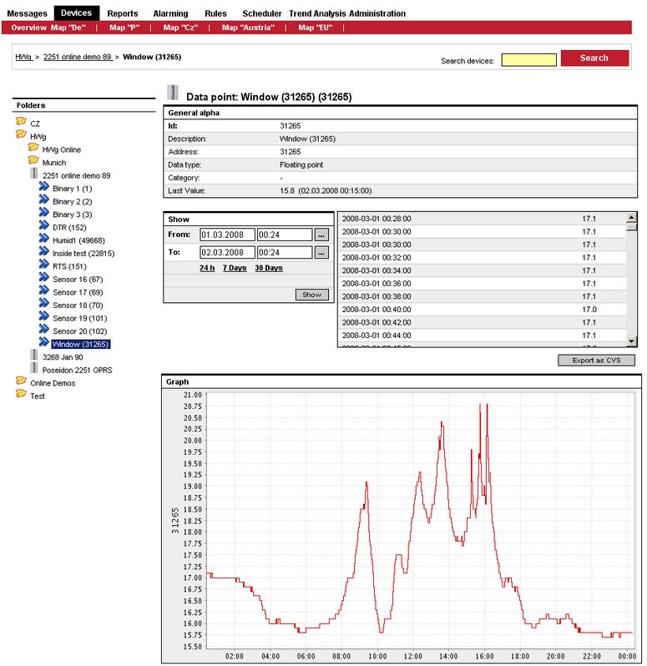Open Trend Analysis tab
Viewport: 647px width, 666px height.
[x=318, y=13]
